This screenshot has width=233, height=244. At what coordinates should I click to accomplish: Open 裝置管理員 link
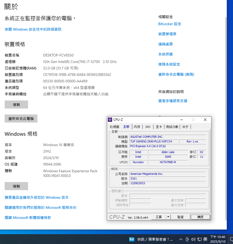[167, 34]
